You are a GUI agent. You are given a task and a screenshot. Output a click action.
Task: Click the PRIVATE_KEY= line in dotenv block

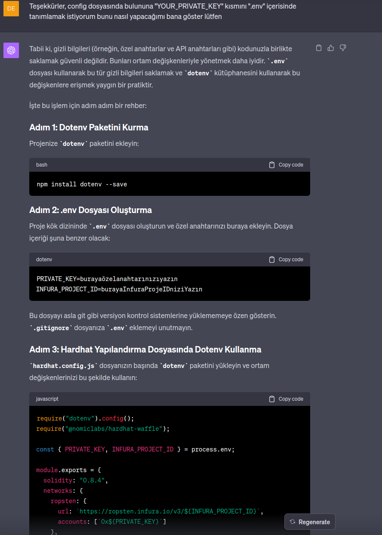click(x=107, y=279)
